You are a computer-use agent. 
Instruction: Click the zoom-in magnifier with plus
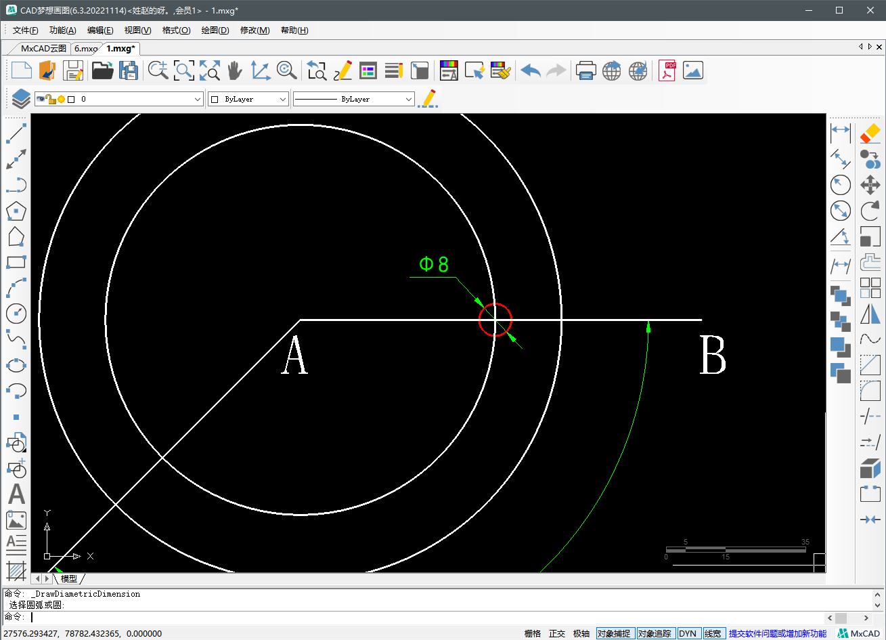pos(158,70)
